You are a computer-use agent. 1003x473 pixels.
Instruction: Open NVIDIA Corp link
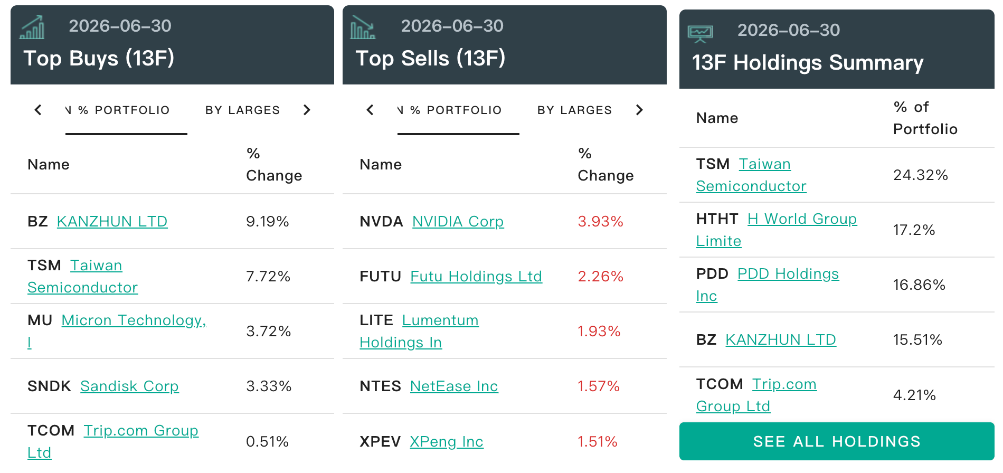[x=458, y=221]
